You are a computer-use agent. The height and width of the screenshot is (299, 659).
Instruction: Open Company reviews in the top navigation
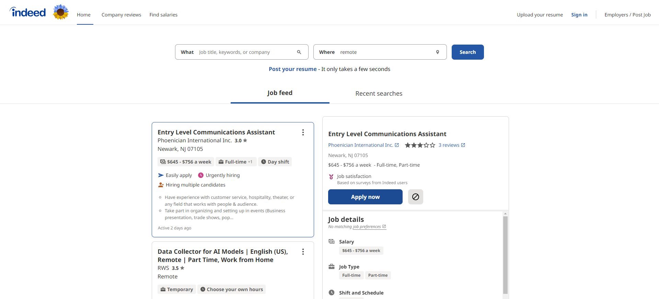click(x=122, y=15)
